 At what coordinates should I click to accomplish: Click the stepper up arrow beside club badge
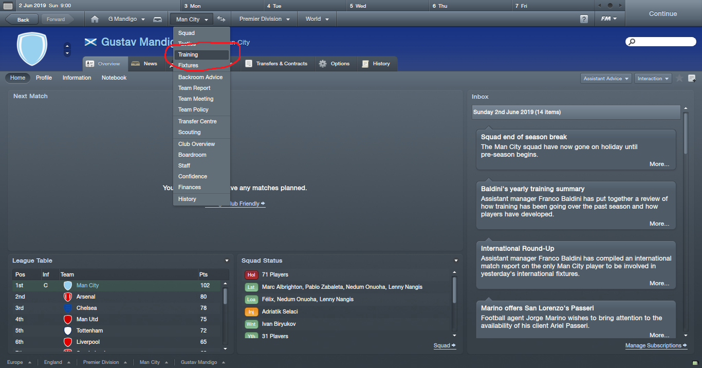point(67,46)
